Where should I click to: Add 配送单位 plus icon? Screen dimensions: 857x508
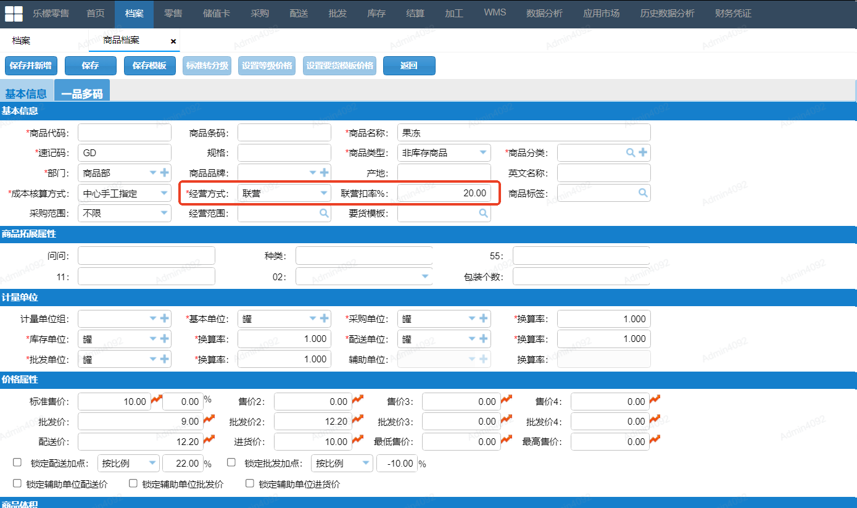coord(484,338)
